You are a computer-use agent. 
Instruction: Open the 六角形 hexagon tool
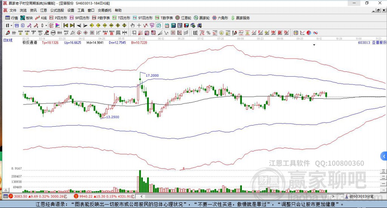(x=220, y=18)
